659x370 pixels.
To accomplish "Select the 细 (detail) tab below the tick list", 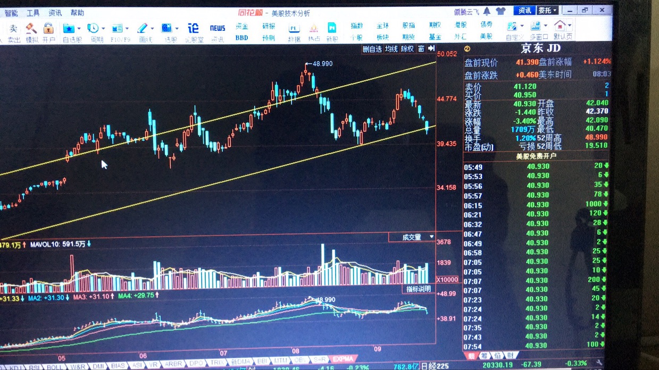I will 471,356.
